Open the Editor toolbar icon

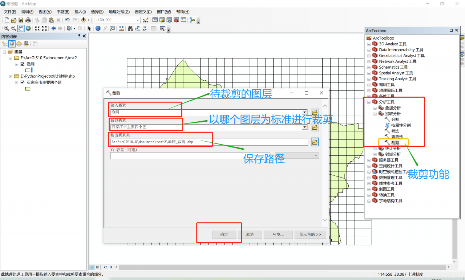pos(146,20)
